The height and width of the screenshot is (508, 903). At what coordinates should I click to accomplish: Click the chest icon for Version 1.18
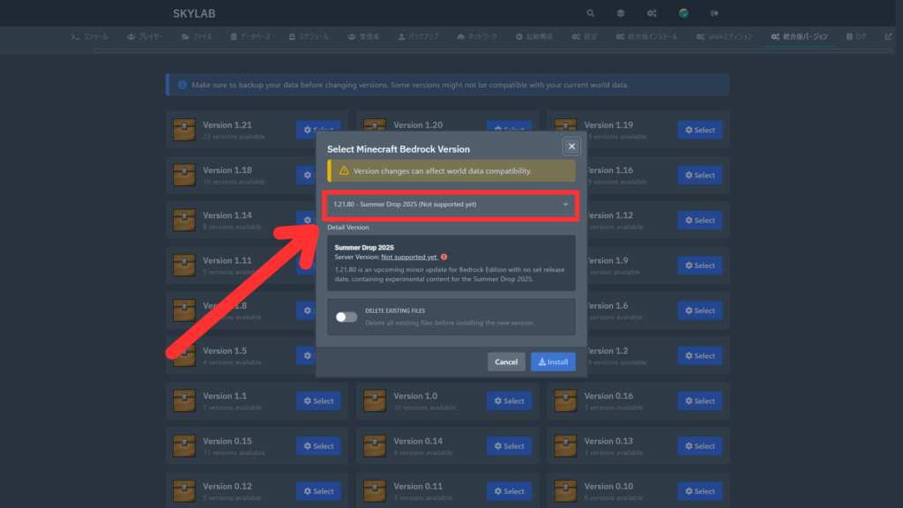click(x=184, y=175)
